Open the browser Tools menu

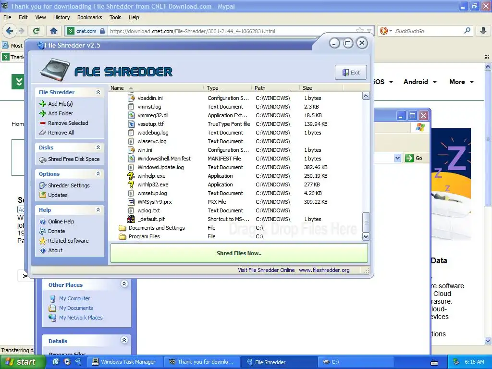115,17
